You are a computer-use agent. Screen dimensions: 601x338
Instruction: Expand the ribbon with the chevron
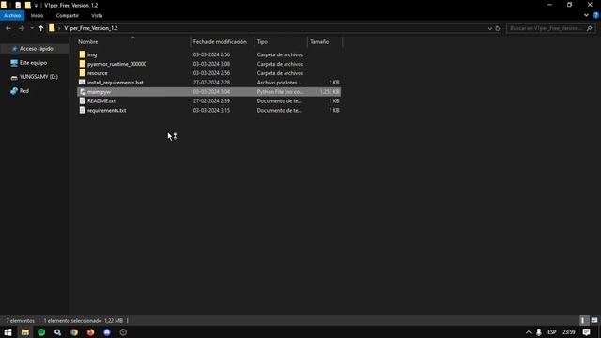[586, 15]
